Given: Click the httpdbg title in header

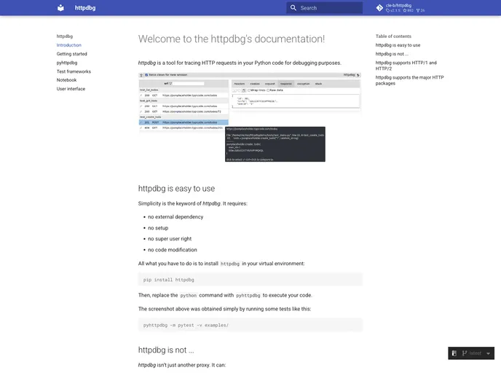Looking at the screenshot, I should click(85, 8).
